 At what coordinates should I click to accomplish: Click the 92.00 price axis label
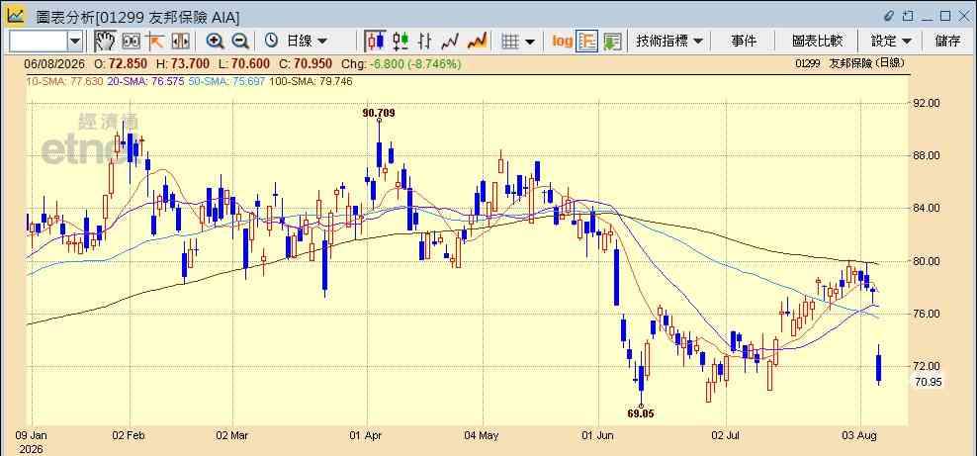tap(928, 103)
